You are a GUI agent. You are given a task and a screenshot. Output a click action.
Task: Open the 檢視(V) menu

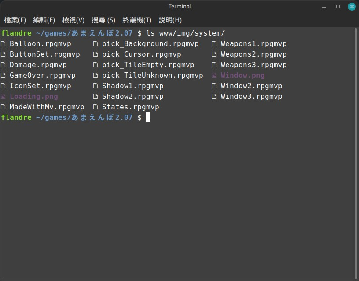pos(73,20)
